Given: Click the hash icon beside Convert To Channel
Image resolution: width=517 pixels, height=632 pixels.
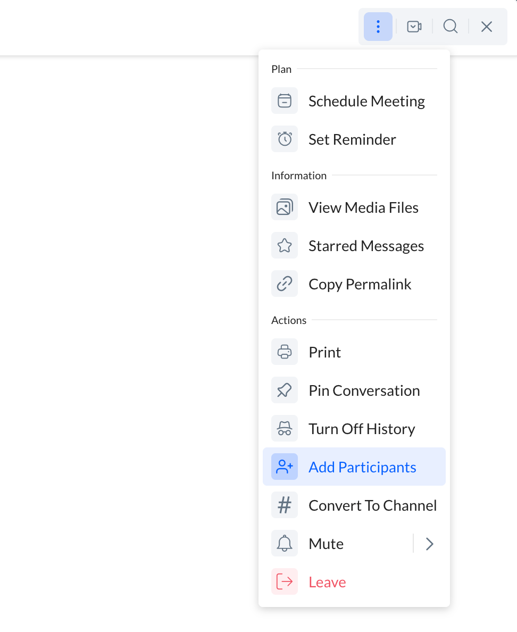Looking at the screenshot, I should coord(285,505).
